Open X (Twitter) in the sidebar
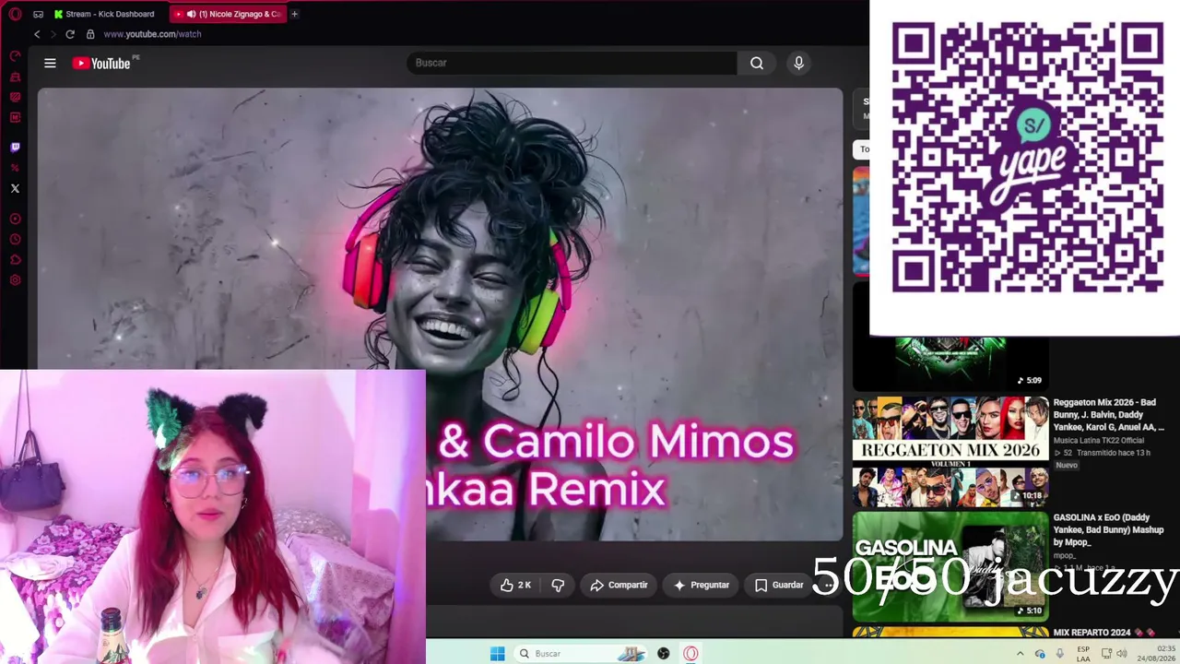Image resolution: width=1180 pixels, height=664 pixels. 15,188
